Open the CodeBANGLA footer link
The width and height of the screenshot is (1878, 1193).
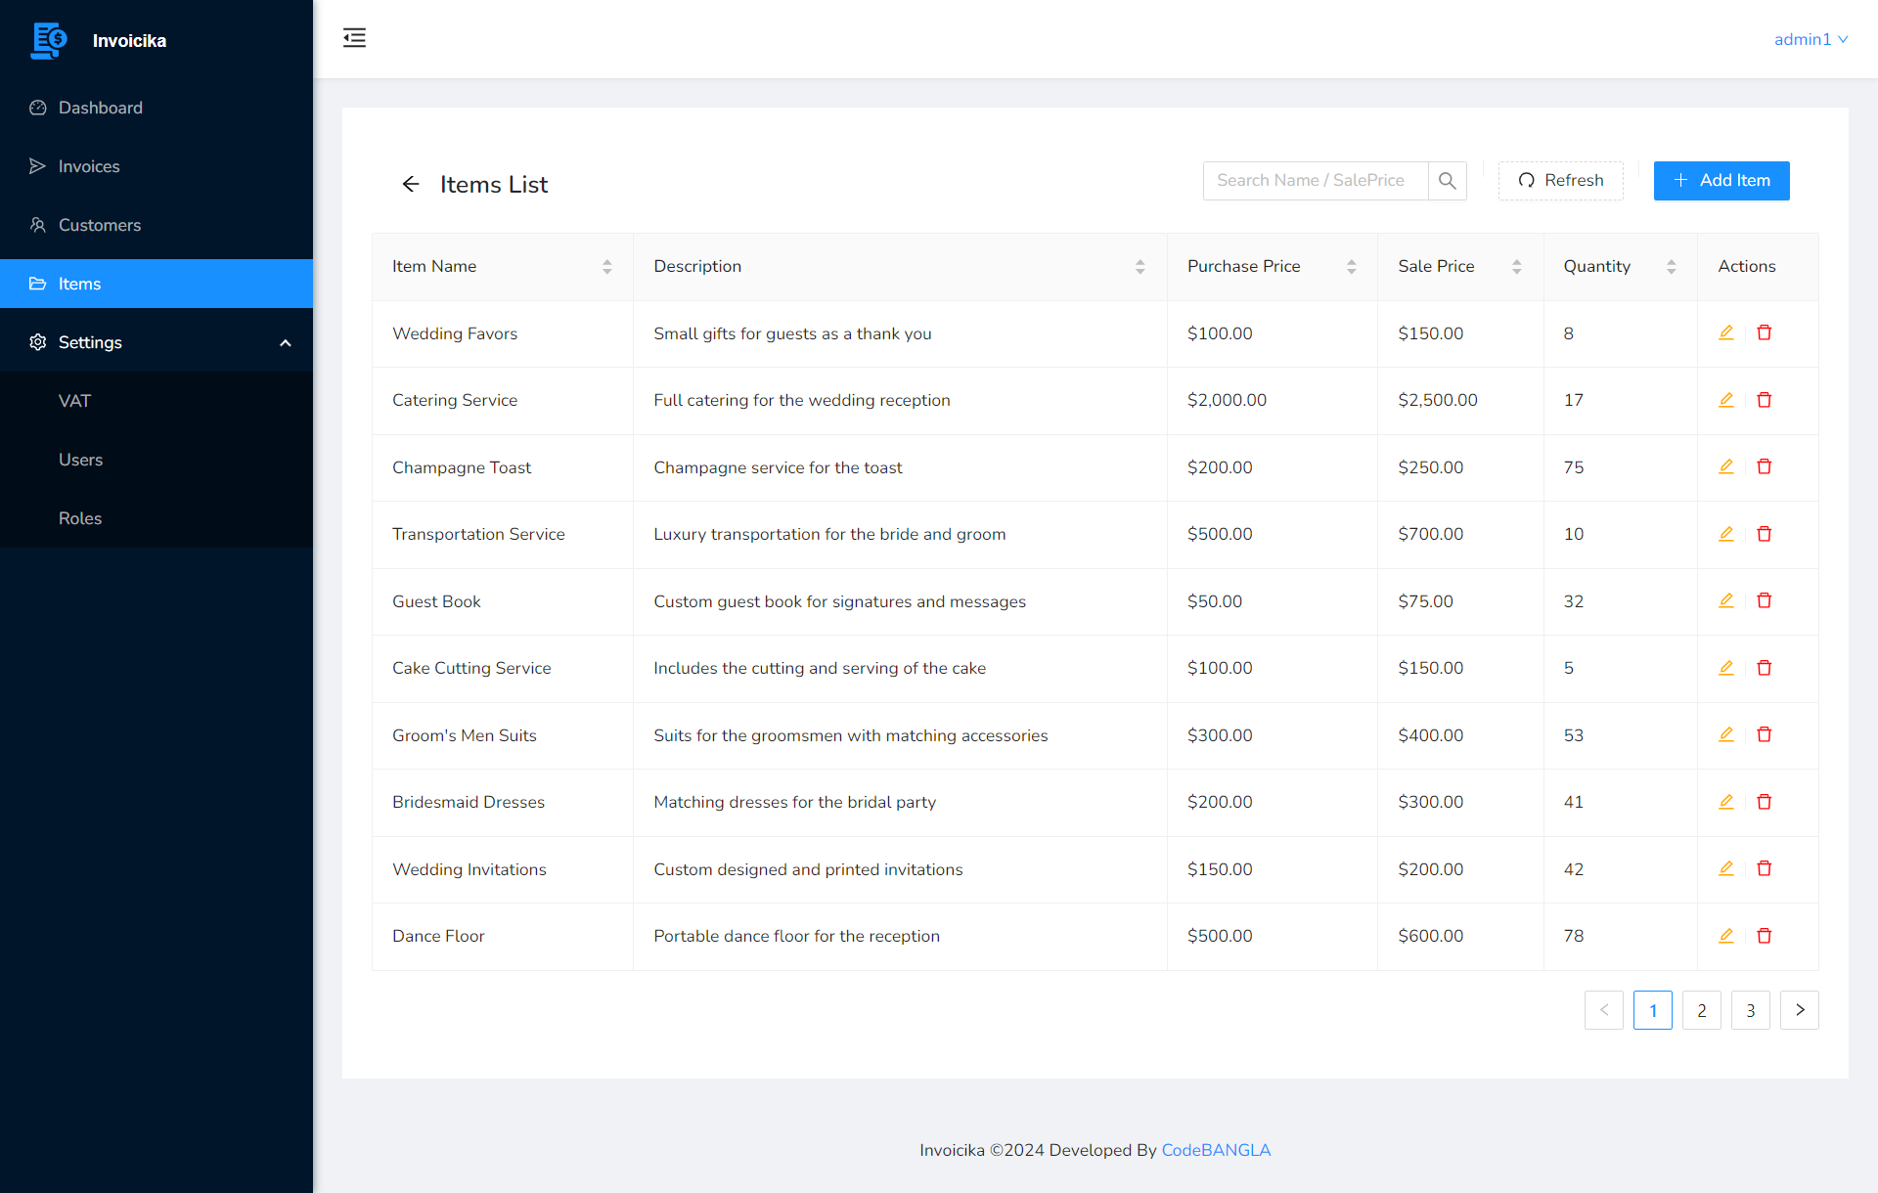[x=1216, y=1150]
